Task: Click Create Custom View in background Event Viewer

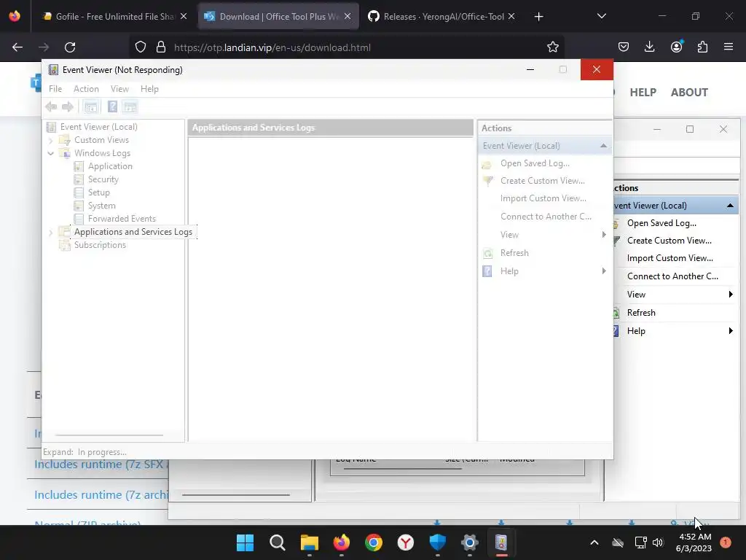Action: click(670, 241)
